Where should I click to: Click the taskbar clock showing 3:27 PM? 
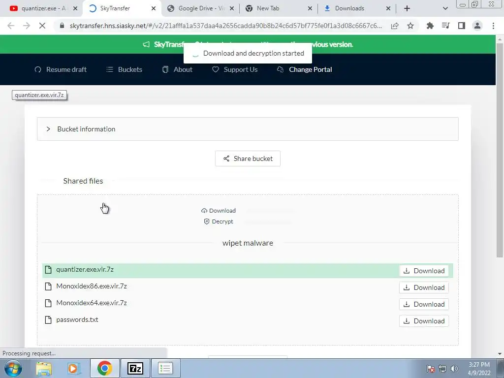click(479, 369)
